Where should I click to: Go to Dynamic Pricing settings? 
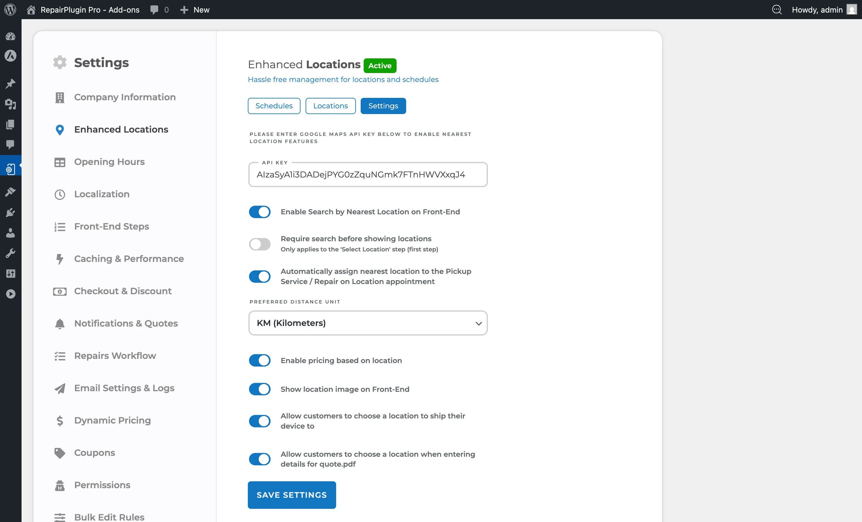tap(112, 420)
